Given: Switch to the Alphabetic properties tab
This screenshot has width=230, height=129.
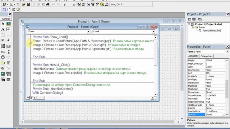Looking at the screenshot, I should click(193, 56).
